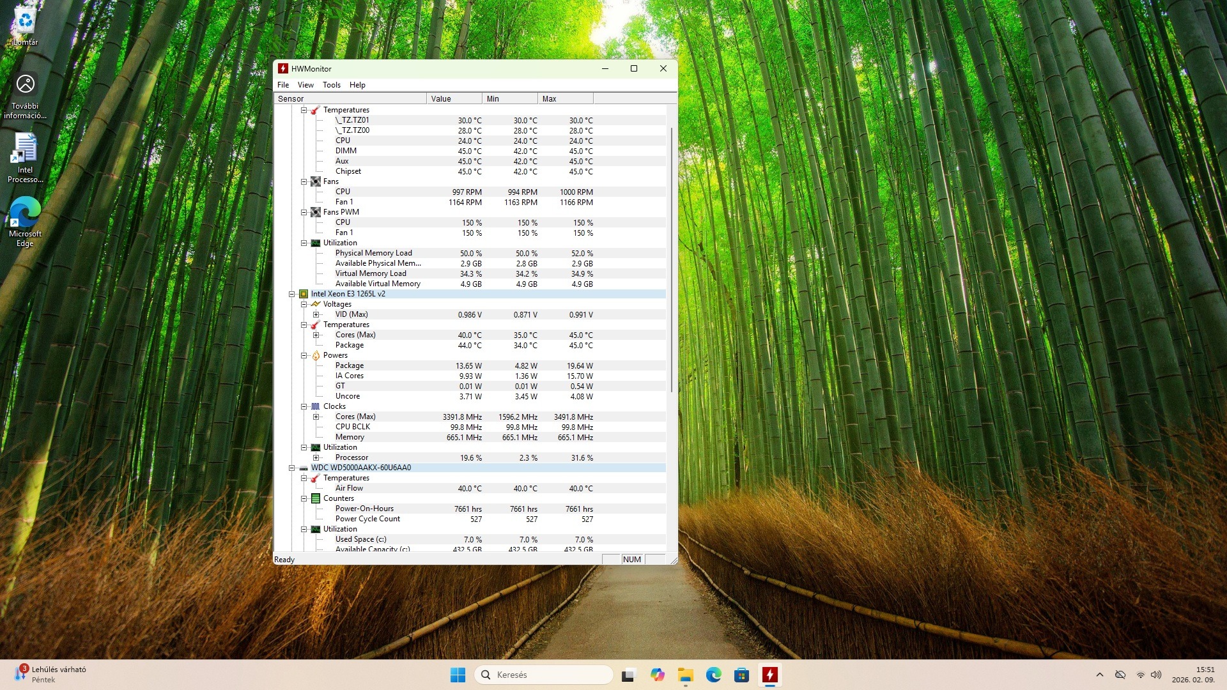Viewport: 1227px width, 690px height.
Task: Expand the Processor utilization entry
Action: point(316,457)
